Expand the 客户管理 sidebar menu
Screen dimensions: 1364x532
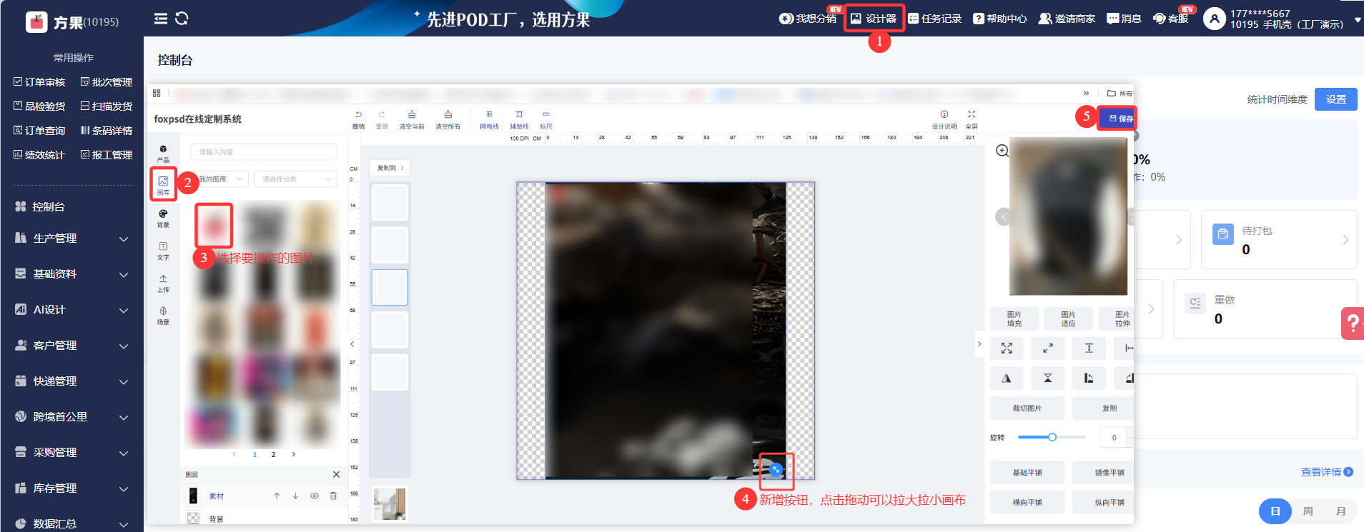(x=72, y=346)
